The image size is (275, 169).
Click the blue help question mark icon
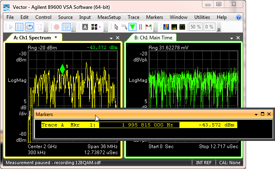[238, 17]
